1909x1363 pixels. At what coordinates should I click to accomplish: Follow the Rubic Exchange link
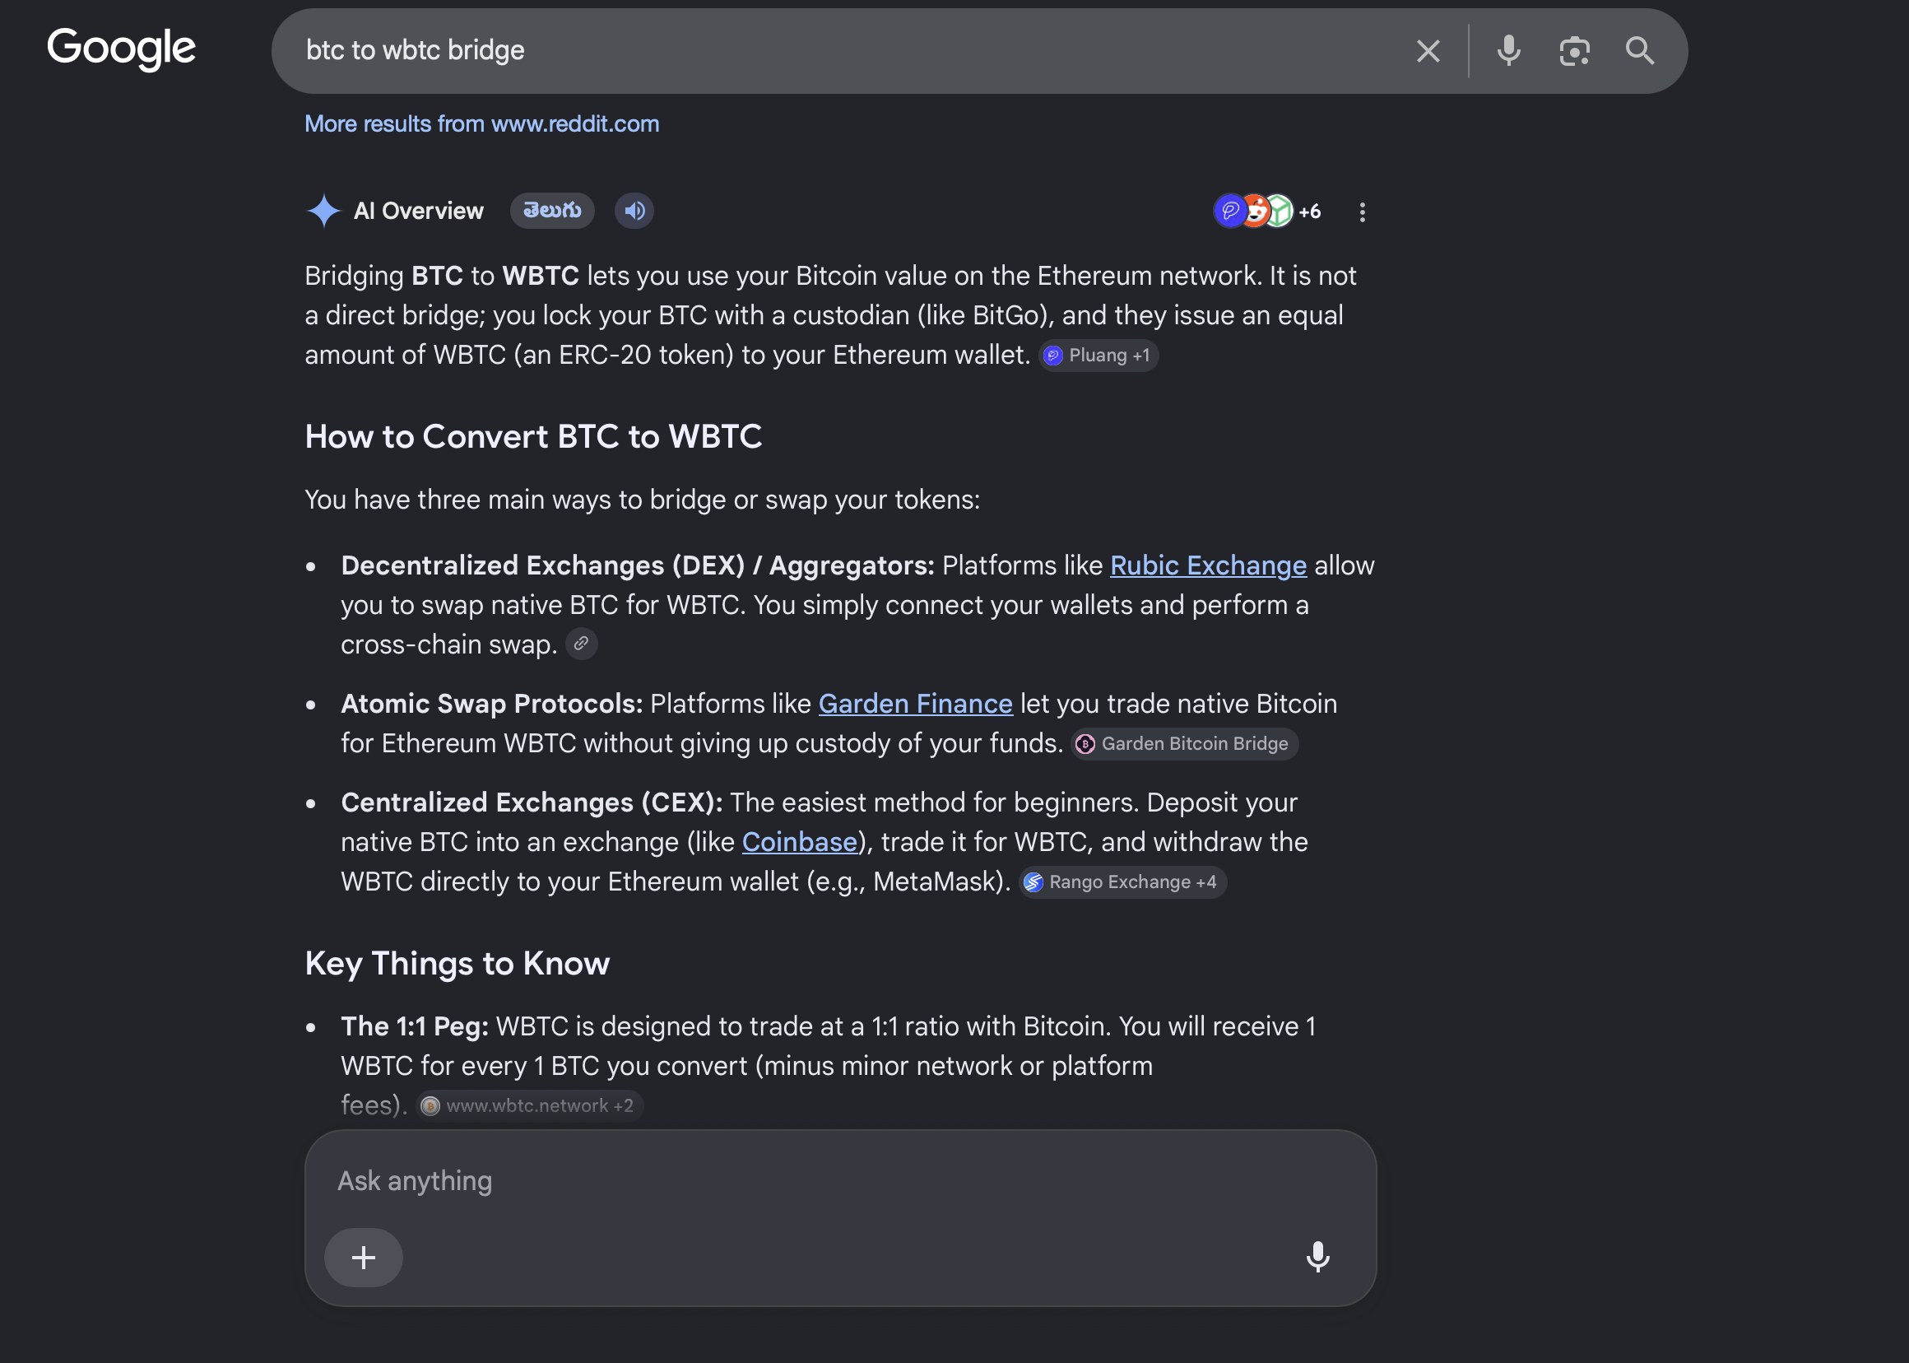(x=1207, y=565)
